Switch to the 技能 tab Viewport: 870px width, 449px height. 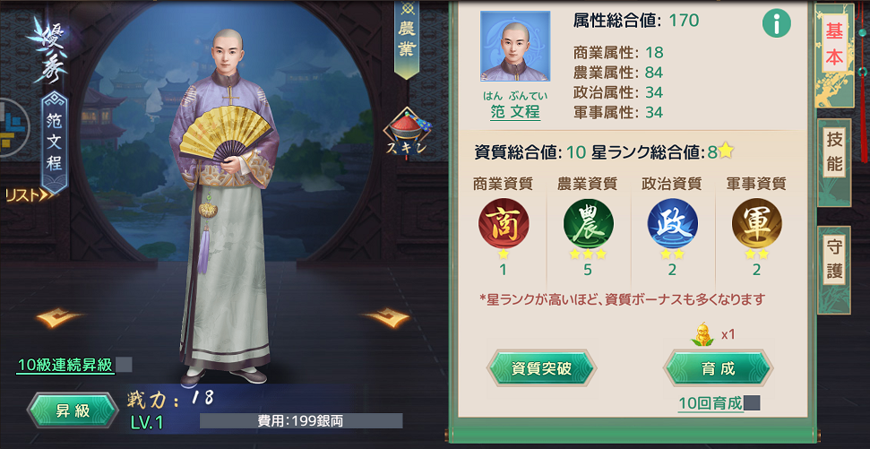pyautogui.click(x=834, y=152)
